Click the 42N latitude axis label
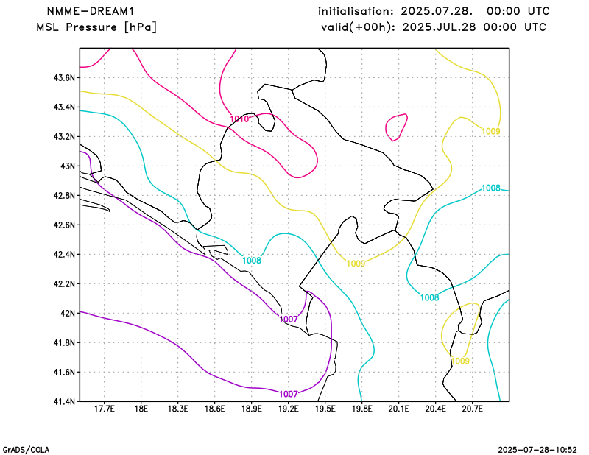This screenshot has width=589, height=455. pyautogui.click(x=68, y=314)
